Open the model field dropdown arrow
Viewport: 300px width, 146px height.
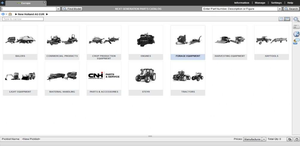58,9
